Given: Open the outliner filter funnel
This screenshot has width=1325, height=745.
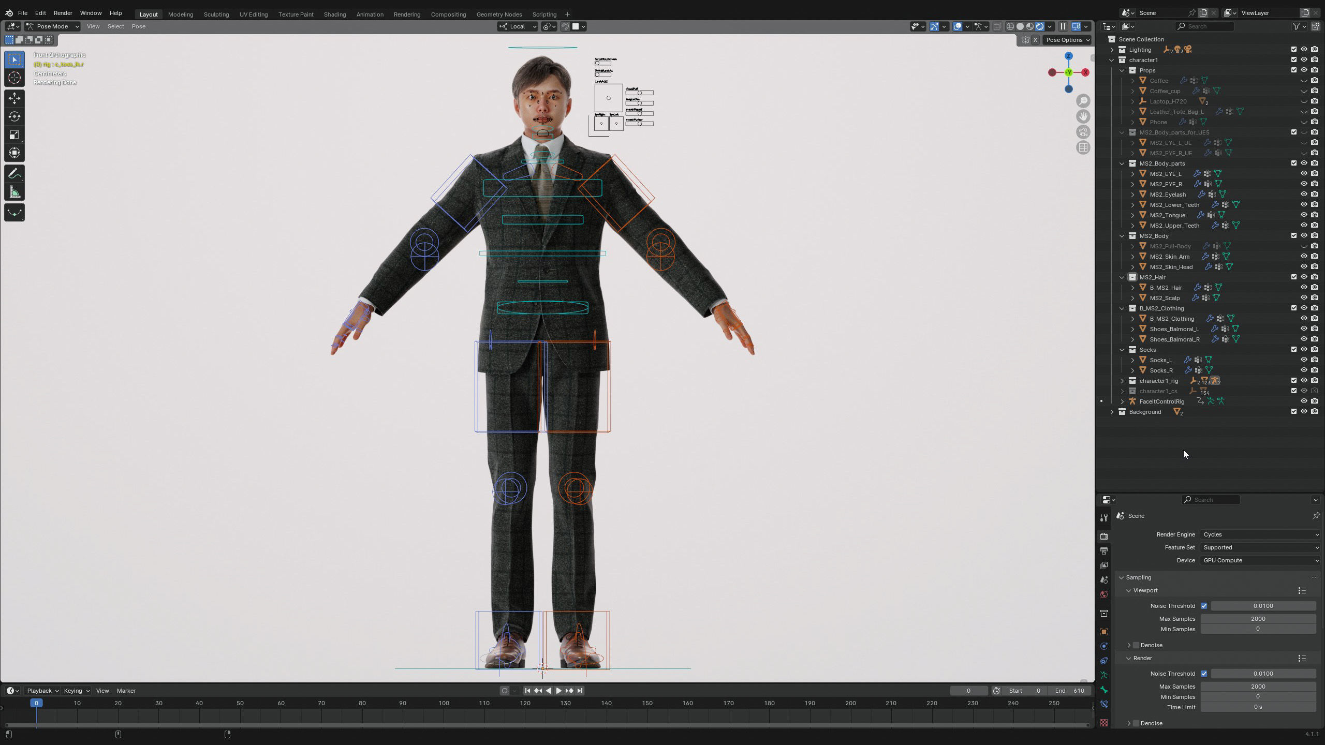Looking at the screenshot, I should [x=1296, y=26].
